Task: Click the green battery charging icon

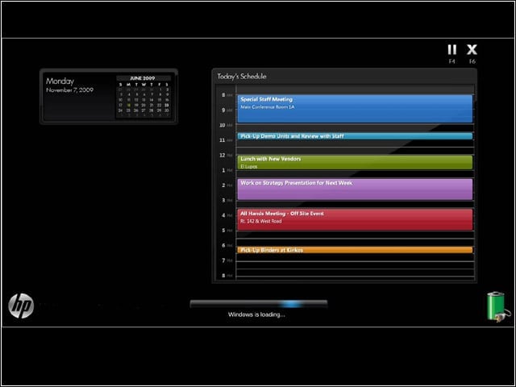Action: pos(497,306)
